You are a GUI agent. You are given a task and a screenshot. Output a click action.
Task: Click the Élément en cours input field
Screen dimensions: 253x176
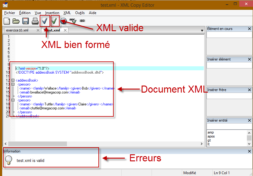point(229,35)
